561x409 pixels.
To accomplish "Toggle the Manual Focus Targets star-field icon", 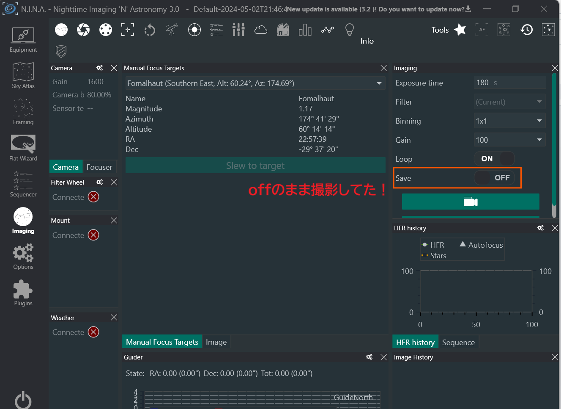I will point(548,30).
